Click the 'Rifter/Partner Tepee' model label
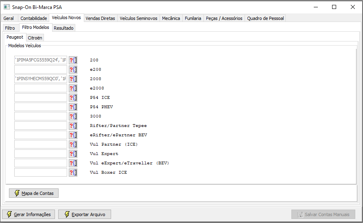This screenshot has height=223, width=363. coord(118,126)
